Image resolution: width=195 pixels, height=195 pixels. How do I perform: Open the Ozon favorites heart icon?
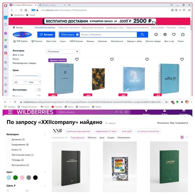pyautogui.click(x=174, y=35)
